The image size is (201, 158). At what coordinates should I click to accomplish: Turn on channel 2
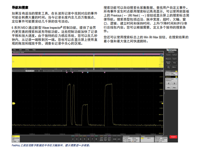[73, 139]
